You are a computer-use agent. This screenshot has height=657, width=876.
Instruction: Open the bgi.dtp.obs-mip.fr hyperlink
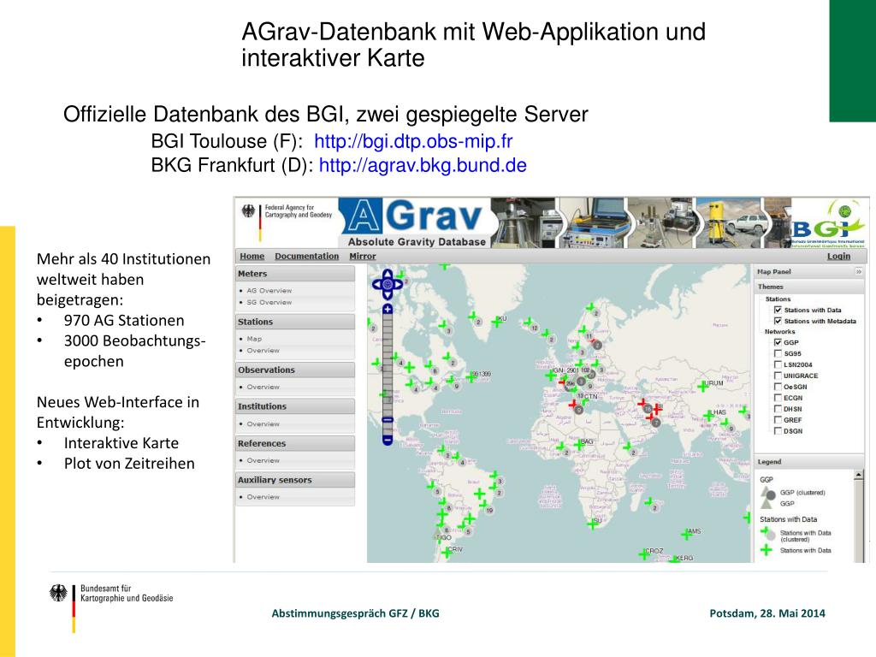413,141
